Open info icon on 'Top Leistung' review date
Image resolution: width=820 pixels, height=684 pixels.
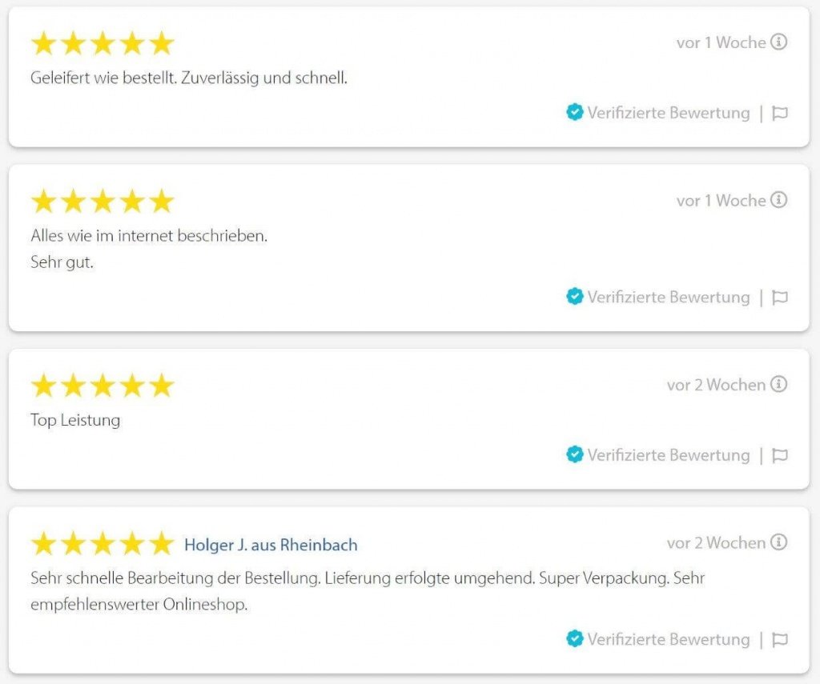778,384
